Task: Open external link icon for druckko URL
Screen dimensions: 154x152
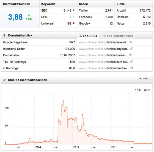Action: (x=131, y=68)
